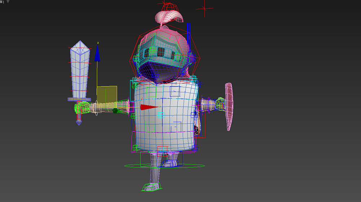Select the front foot of the character
This screenshot has width=361, height=202.
point(151,187)
